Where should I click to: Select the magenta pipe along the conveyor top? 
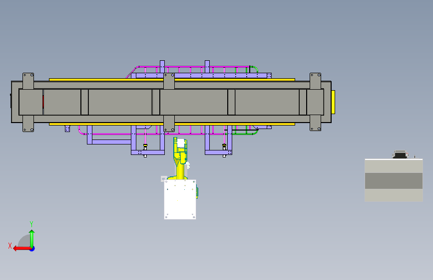pos(193,67)
